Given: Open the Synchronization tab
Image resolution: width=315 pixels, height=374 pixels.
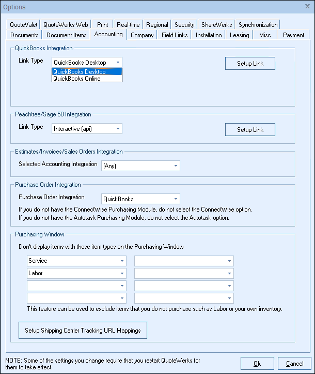Looking at the screenshot, I should coord(258,24).
